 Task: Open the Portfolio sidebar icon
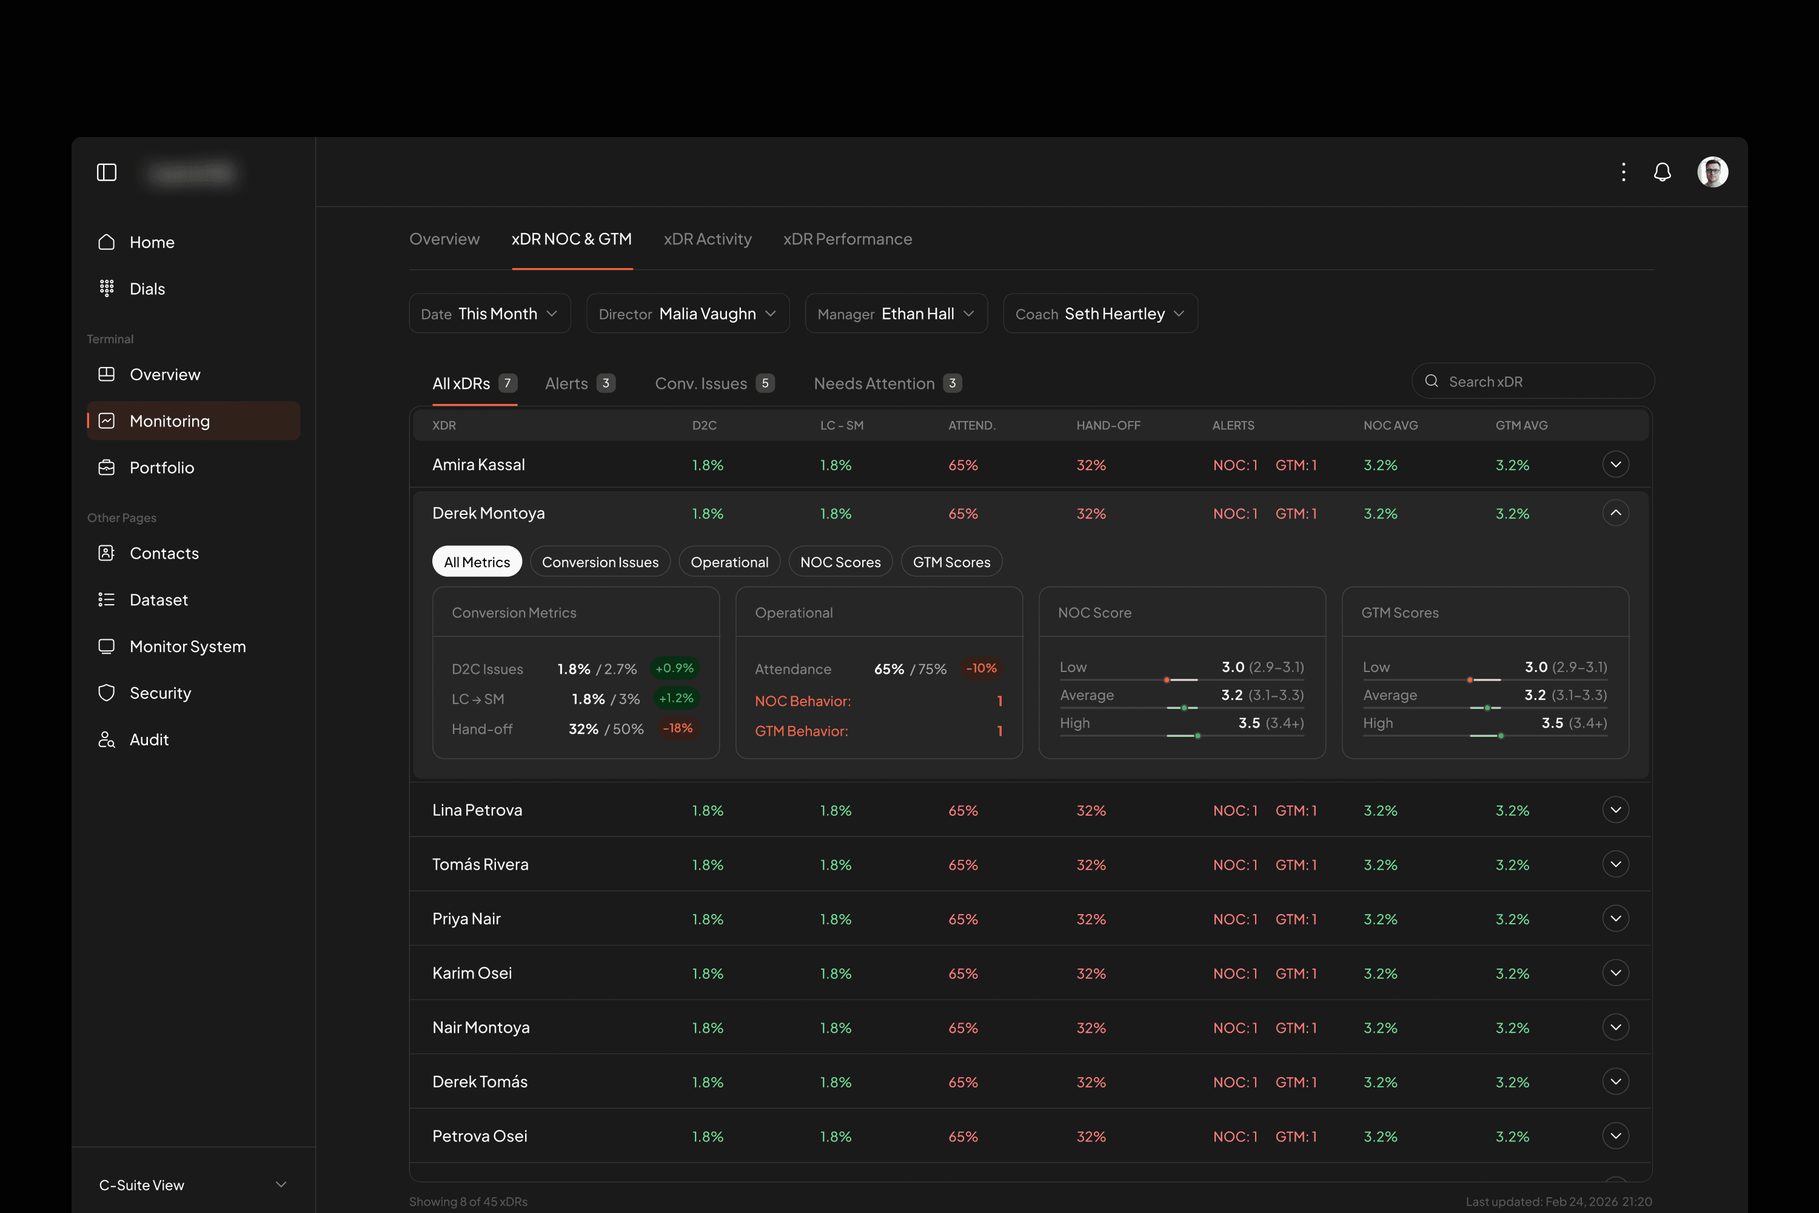107,467
